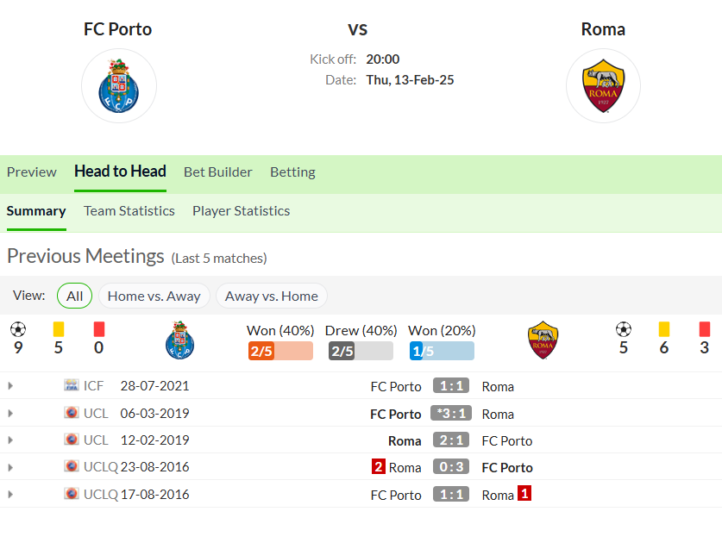
Task: Click FC Porto yellow card icon
Action: point(59,329)
